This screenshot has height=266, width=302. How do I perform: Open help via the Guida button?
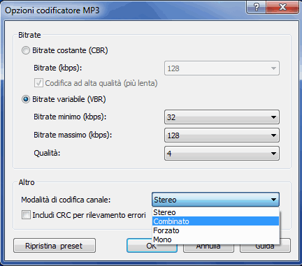265,248
